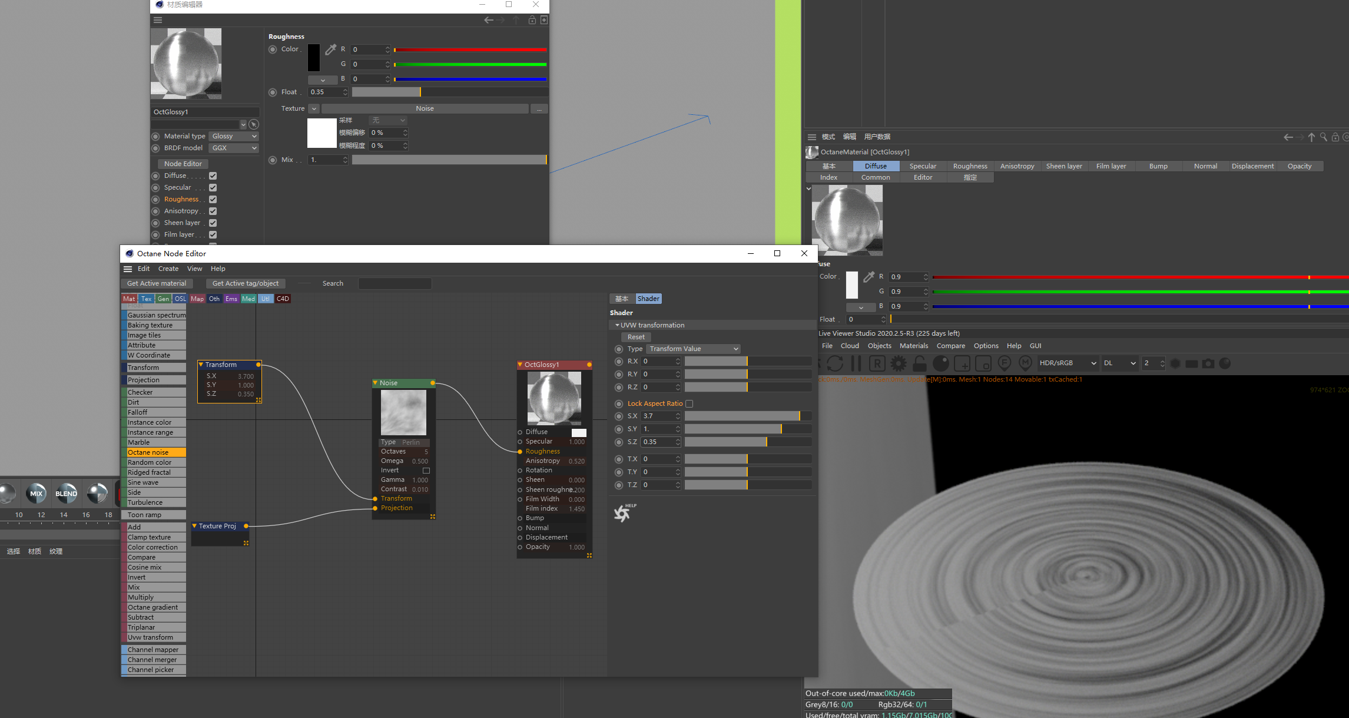This screenshot has height=718, width=1349.
Task: Select the BLEND material preset sphere
Action: (x=66, y=493)
